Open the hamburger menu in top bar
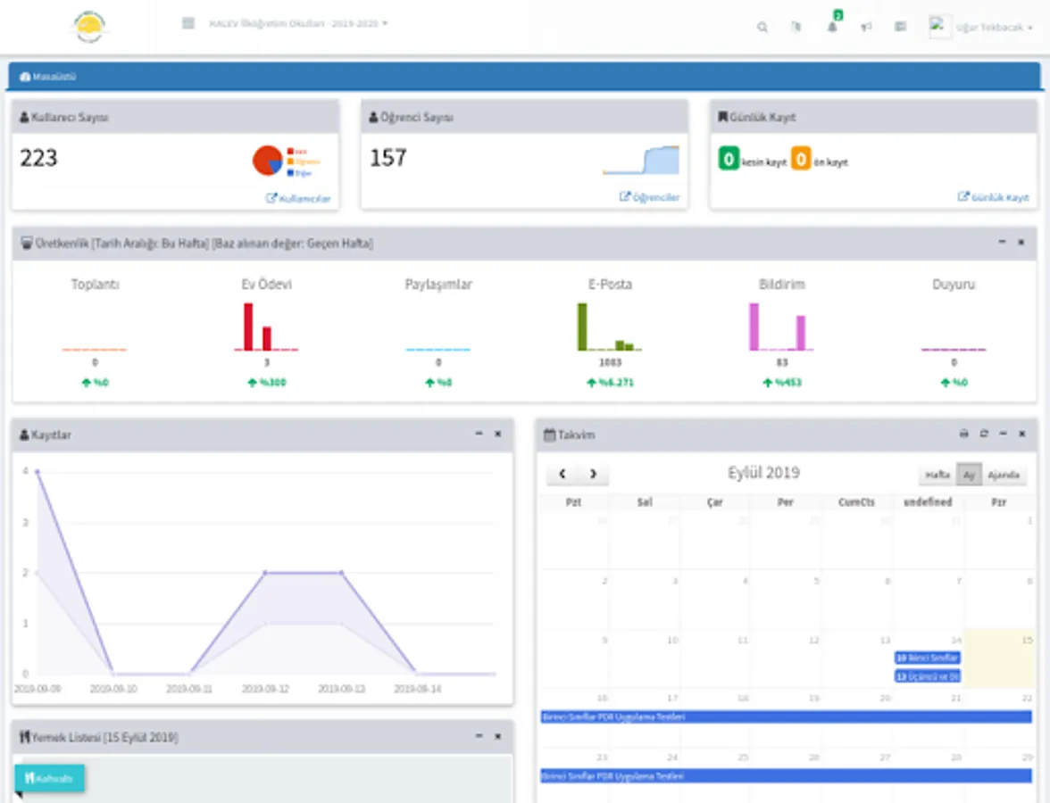The height and width of the screenshot is (803, 1050). click(x=188, y=23)
